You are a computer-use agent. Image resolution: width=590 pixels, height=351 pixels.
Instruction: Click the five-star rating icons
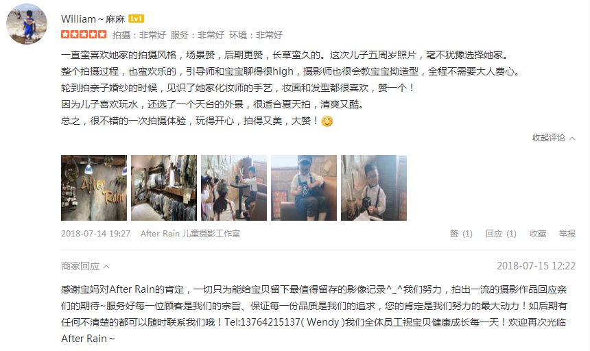click(84, 34)
